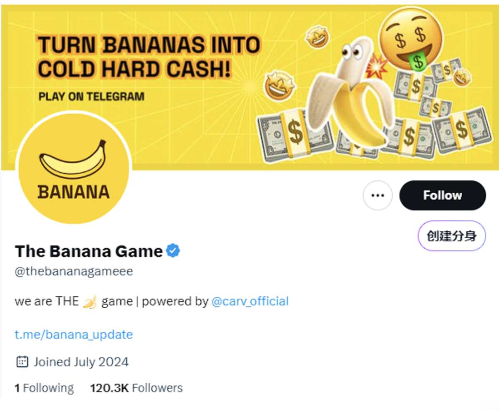Click the star-struck emoji sticker on banner
Screen dimensions: 499x410
[x=317, y=37]
